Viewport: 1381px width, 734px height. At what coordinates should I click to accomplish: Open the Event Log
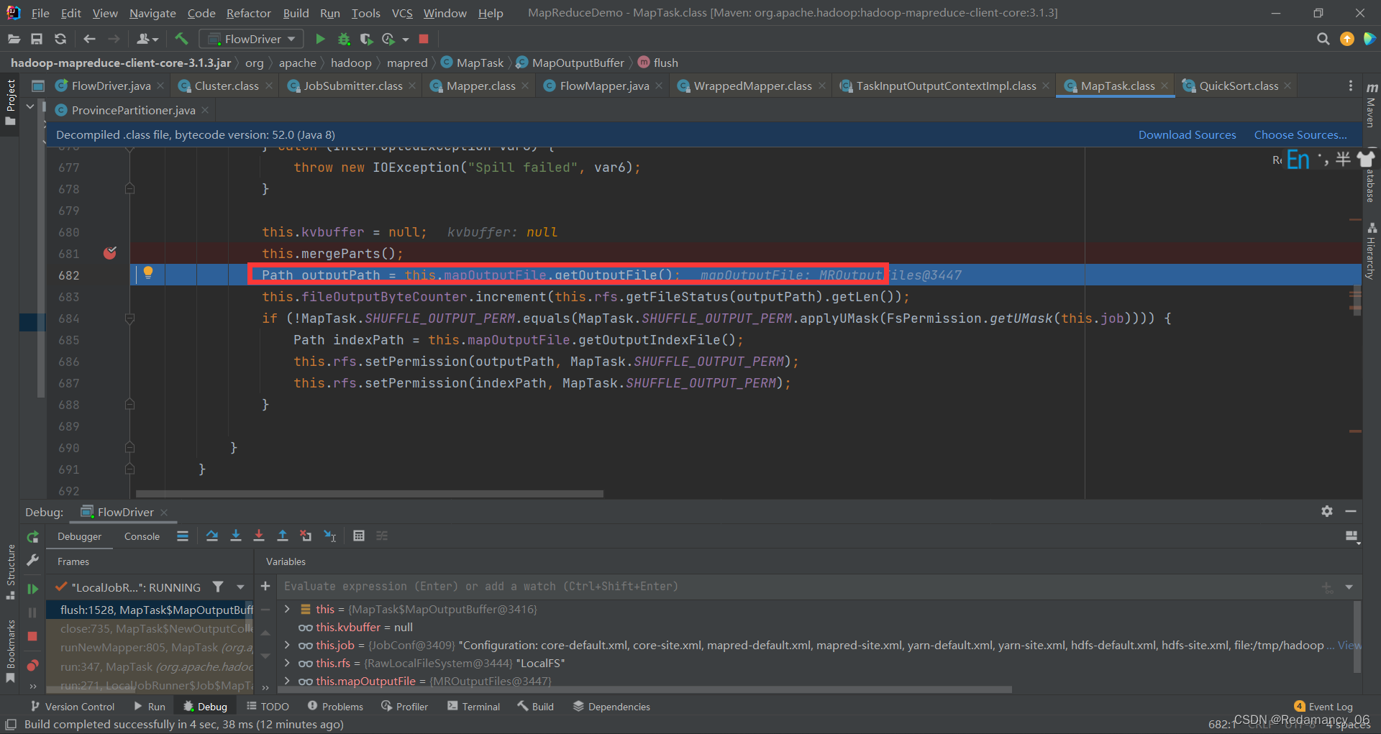[x=1323, y=707]
